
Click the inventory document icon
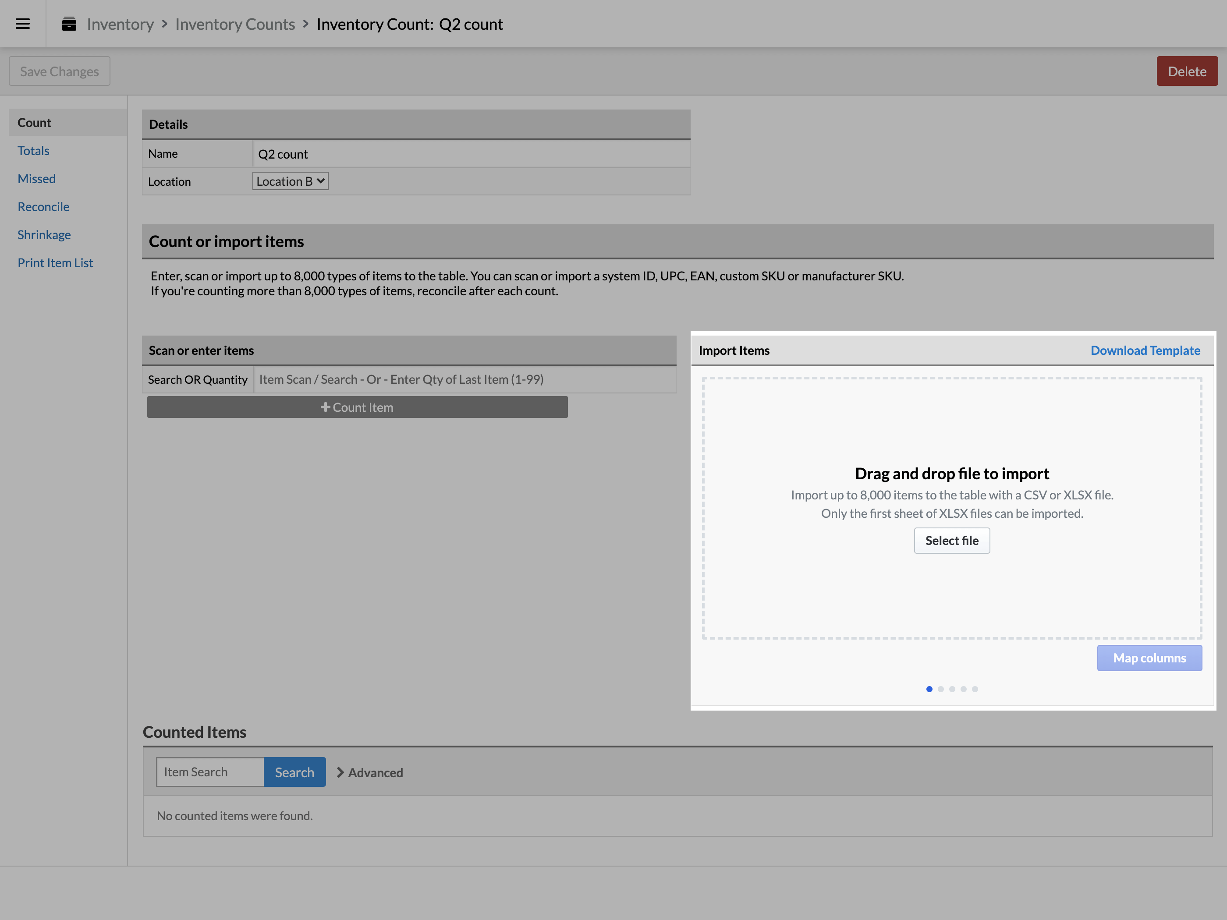tap(70, 23)
